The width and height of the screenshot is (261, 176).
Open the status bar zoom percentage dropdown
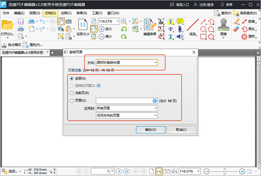pos(198,171)
